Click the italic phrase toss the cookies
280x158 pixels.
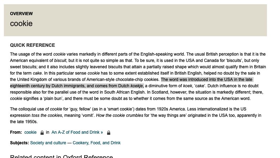click(47, 115)
